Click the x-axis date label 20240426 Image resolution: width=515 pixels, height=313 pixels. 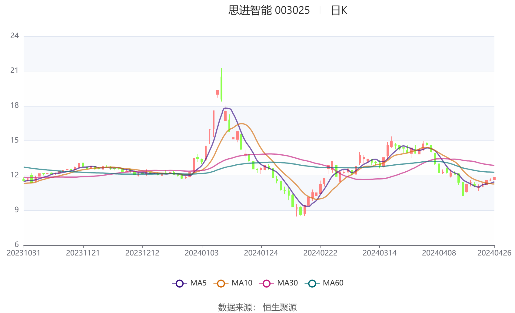pyautogui.click(x=494, y=253)
